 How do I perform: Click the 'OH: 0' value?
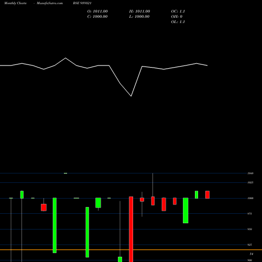pos(177,17)
